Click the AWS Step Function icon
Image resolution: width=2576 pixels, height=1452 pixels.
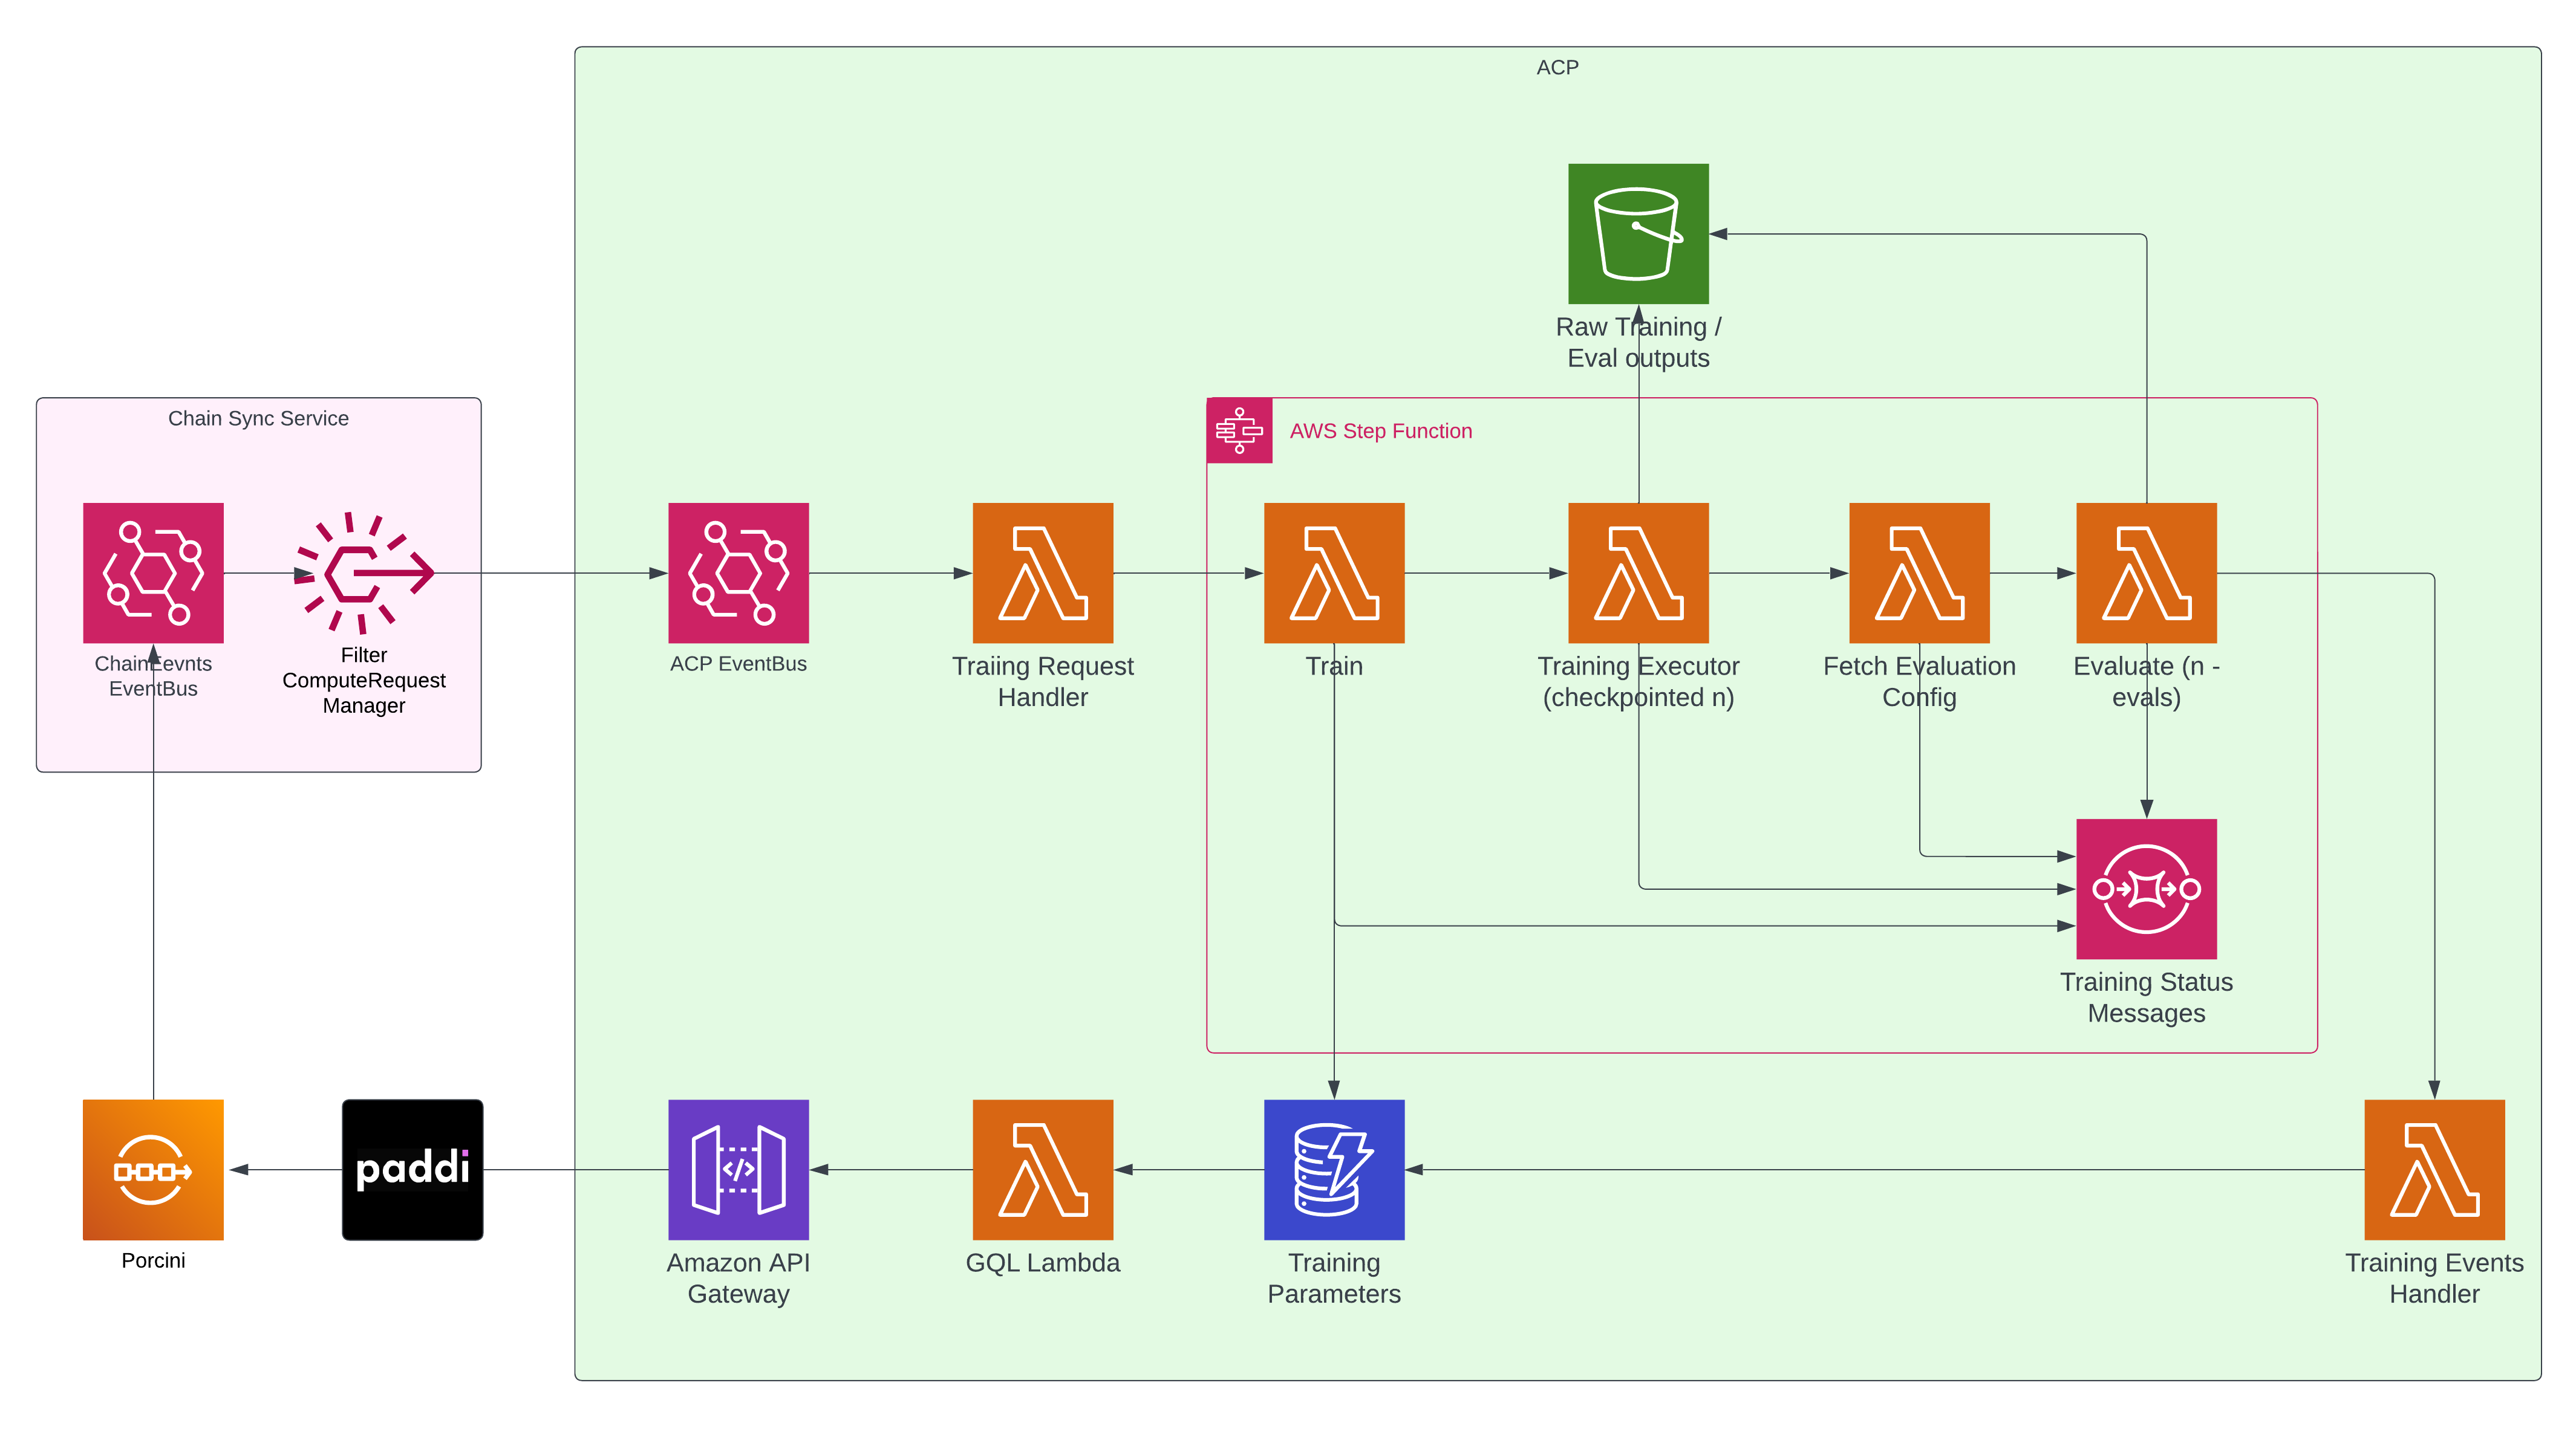click(x=1239, y=430)
